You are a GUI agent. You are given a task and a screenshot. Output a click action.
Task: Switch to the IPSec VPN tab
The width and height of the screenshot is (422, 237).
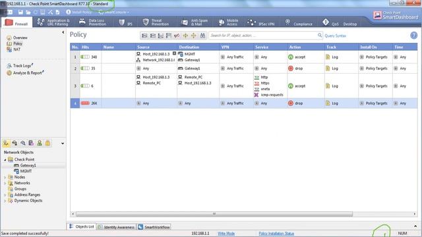[261, 22]
